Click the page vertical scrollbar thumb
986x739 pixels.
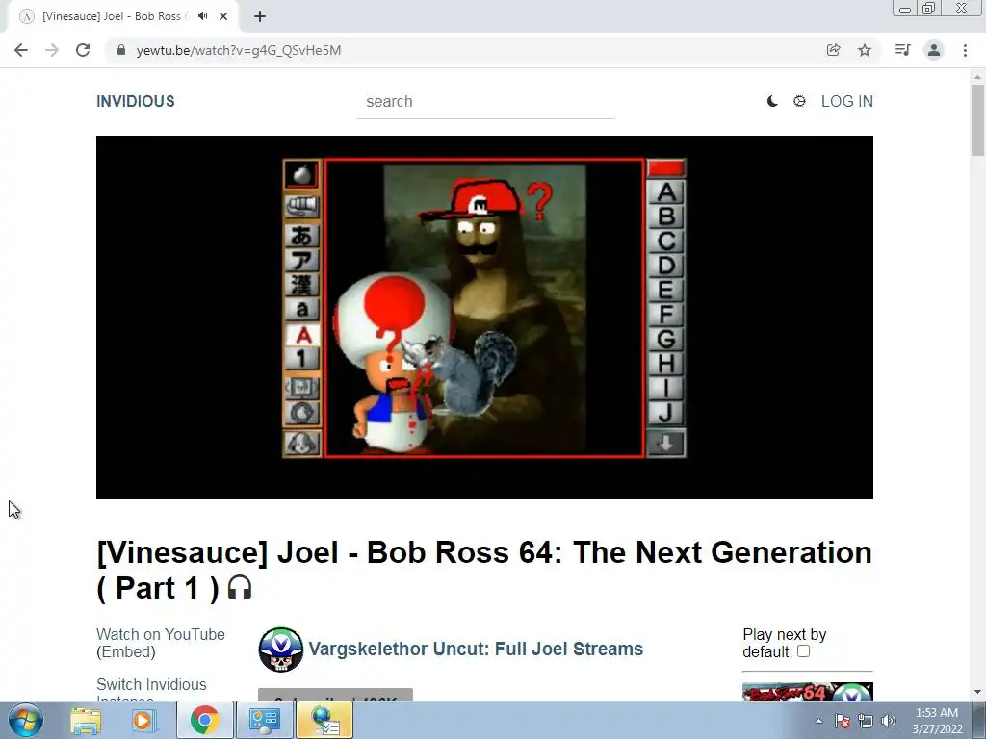point(977,120)
